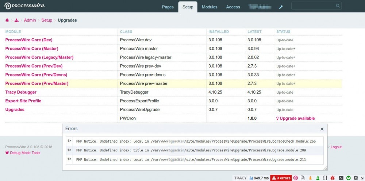Open the page tree sitemap breadcrumb icon
Image resolution: width=365 pixels, height=181 pixels.
tap(17, 20)
